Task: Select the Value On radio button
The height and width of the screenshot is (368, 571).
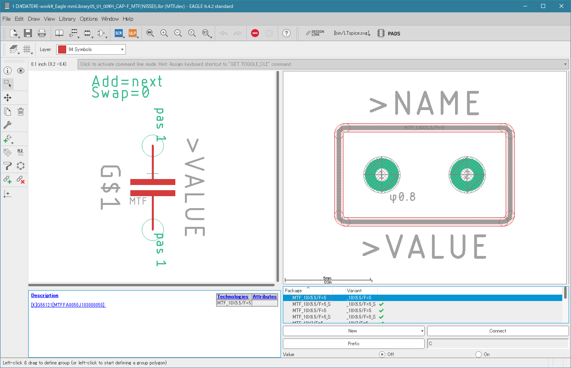Action: (x=479, y=354)
